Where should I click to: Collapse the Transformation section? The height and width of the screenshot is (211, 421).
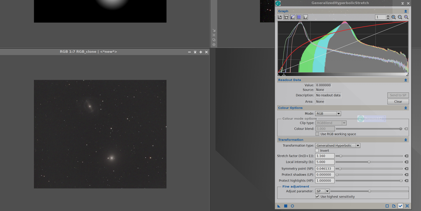[406, 140]
